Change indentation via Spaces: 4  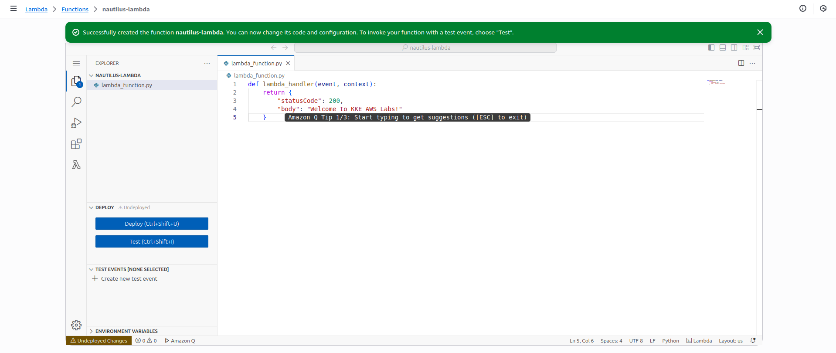click(611, 341)
